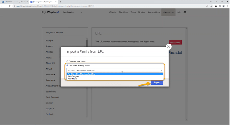Click the red Disconnect button

pos(175,43)
